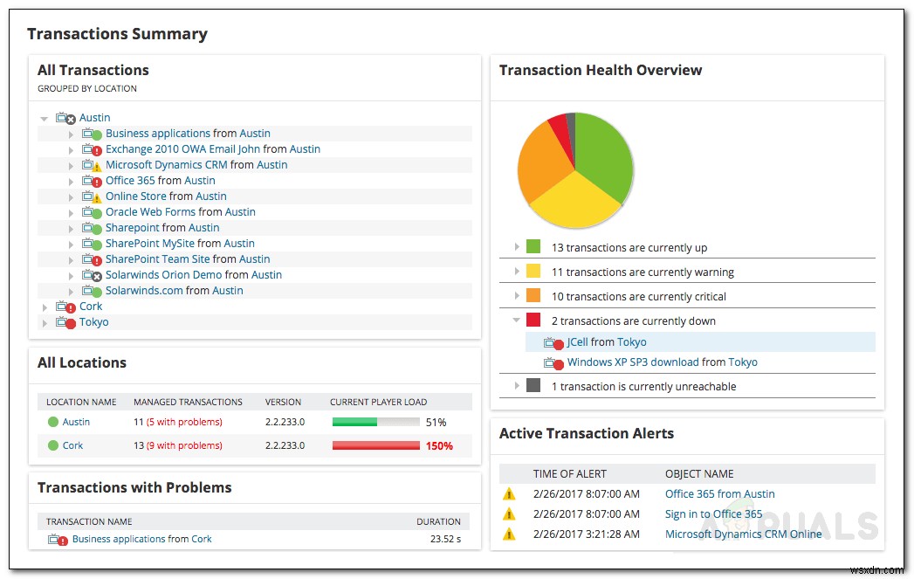Screen dimensions: 914x579
Task: Click down-status icon beside JCell from Tokyo
Action: 553,343
